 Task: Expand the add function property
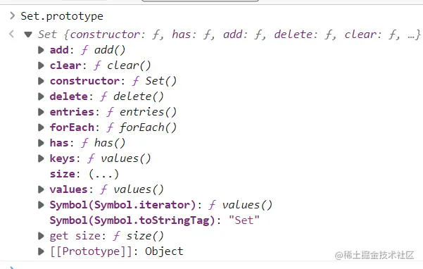41,50
